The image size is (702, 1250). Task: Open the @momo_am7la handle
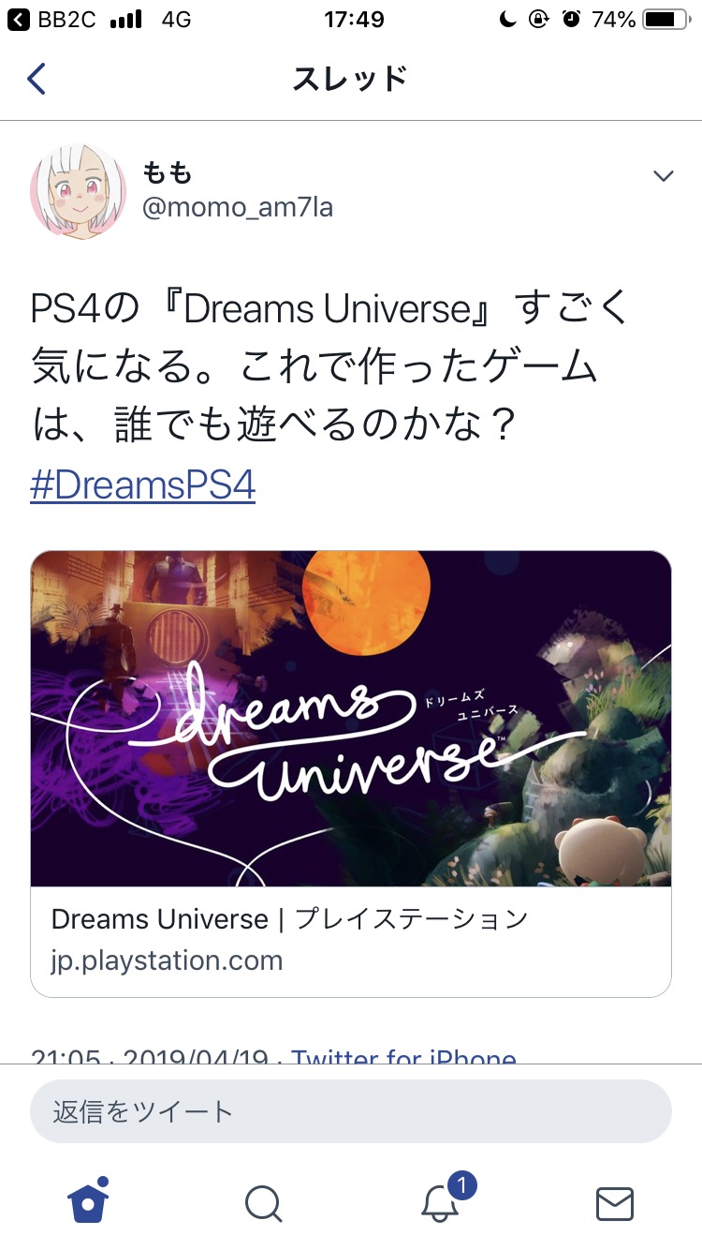point(237,208)
